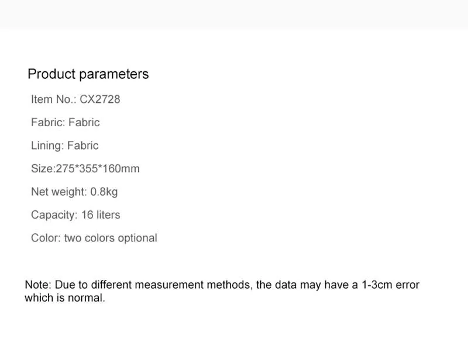Click the Note about measurement methods
Image resolution: width=468 pixels, height=353 pixels.
coord(222,291)
